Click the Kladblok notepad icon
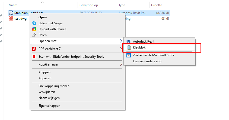 pyautogui.click(x=129, y=47)
